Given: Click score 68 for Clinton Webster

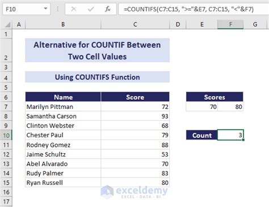Looking at the screenshot, I should [135, 125].
